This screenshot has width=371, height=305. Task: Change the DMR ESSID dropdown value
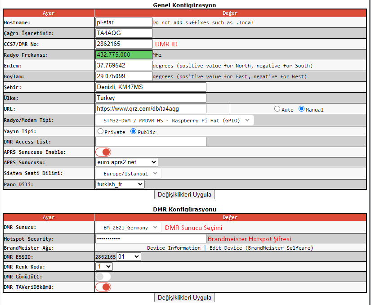point(128,256)
